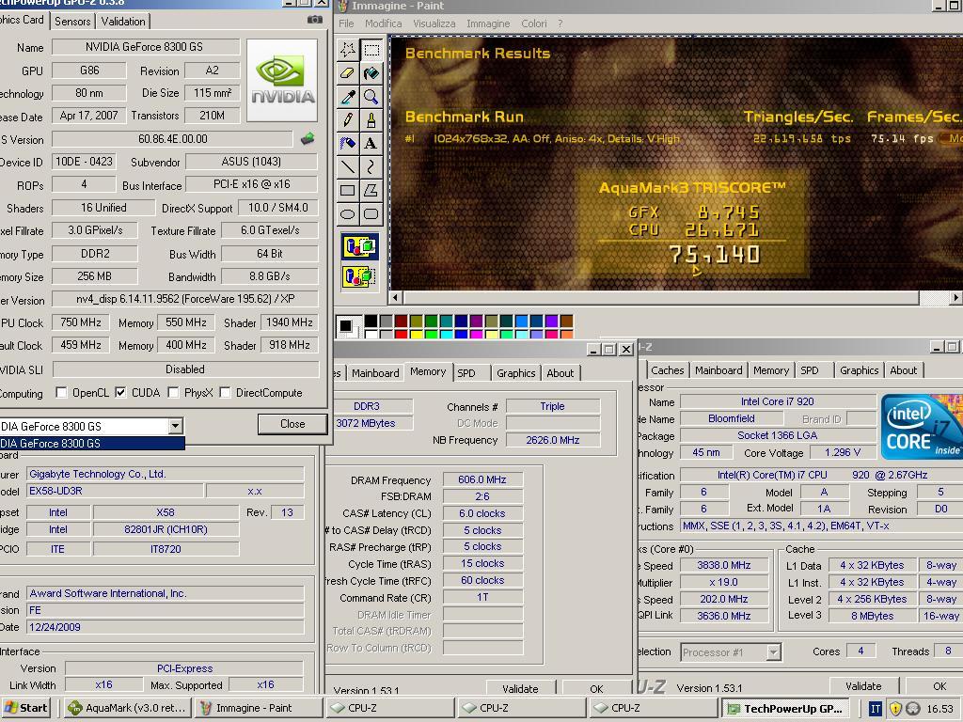
Task: Click the NVIDIA logo in GPU-Z
Action: click(x=282, y=81)
